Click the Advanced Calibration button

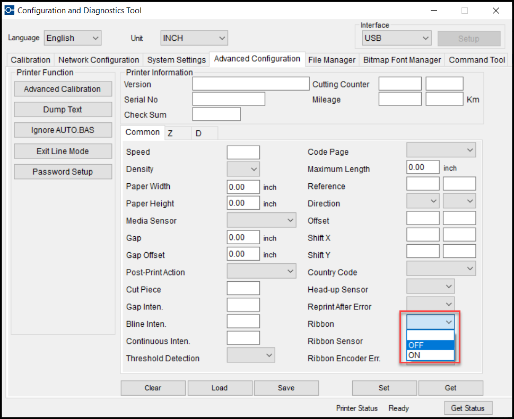63,89
